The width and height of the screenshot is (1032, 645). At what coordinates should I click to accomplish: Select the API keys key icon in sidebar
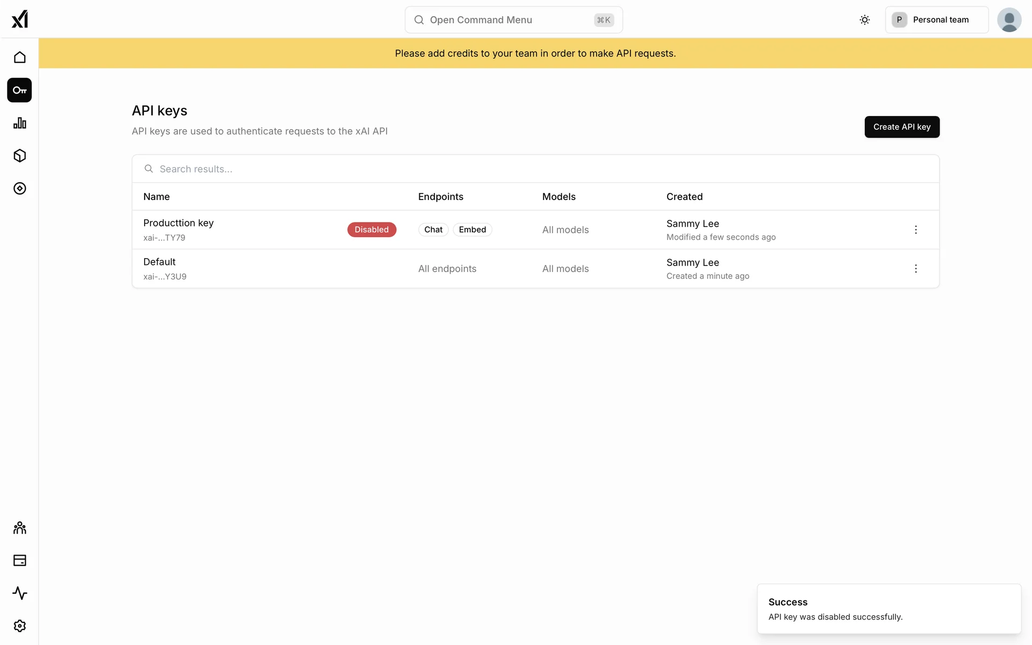(x=20, y=90)
